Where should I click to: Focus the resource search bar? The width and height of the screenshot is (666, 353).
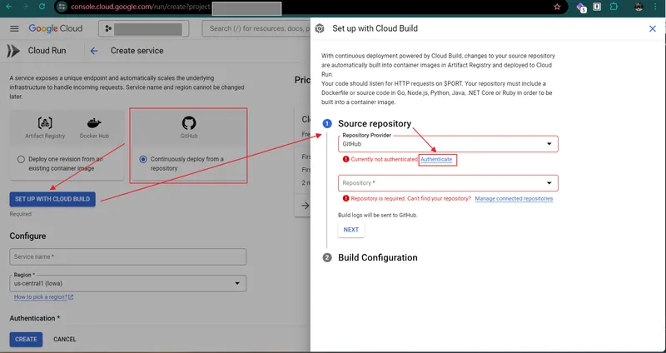click(256, 28)
